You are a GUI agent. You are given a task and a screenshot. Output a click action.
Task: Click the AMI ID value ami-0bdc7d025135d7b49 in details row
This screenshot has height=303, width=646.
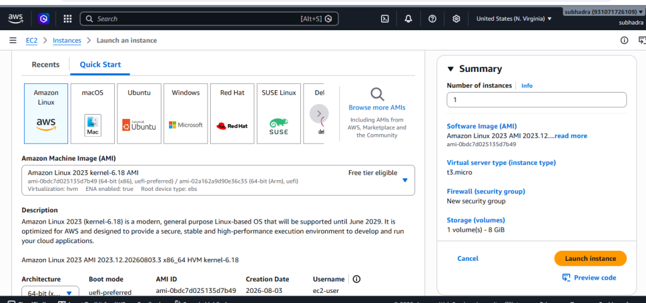tap(196, 290)
